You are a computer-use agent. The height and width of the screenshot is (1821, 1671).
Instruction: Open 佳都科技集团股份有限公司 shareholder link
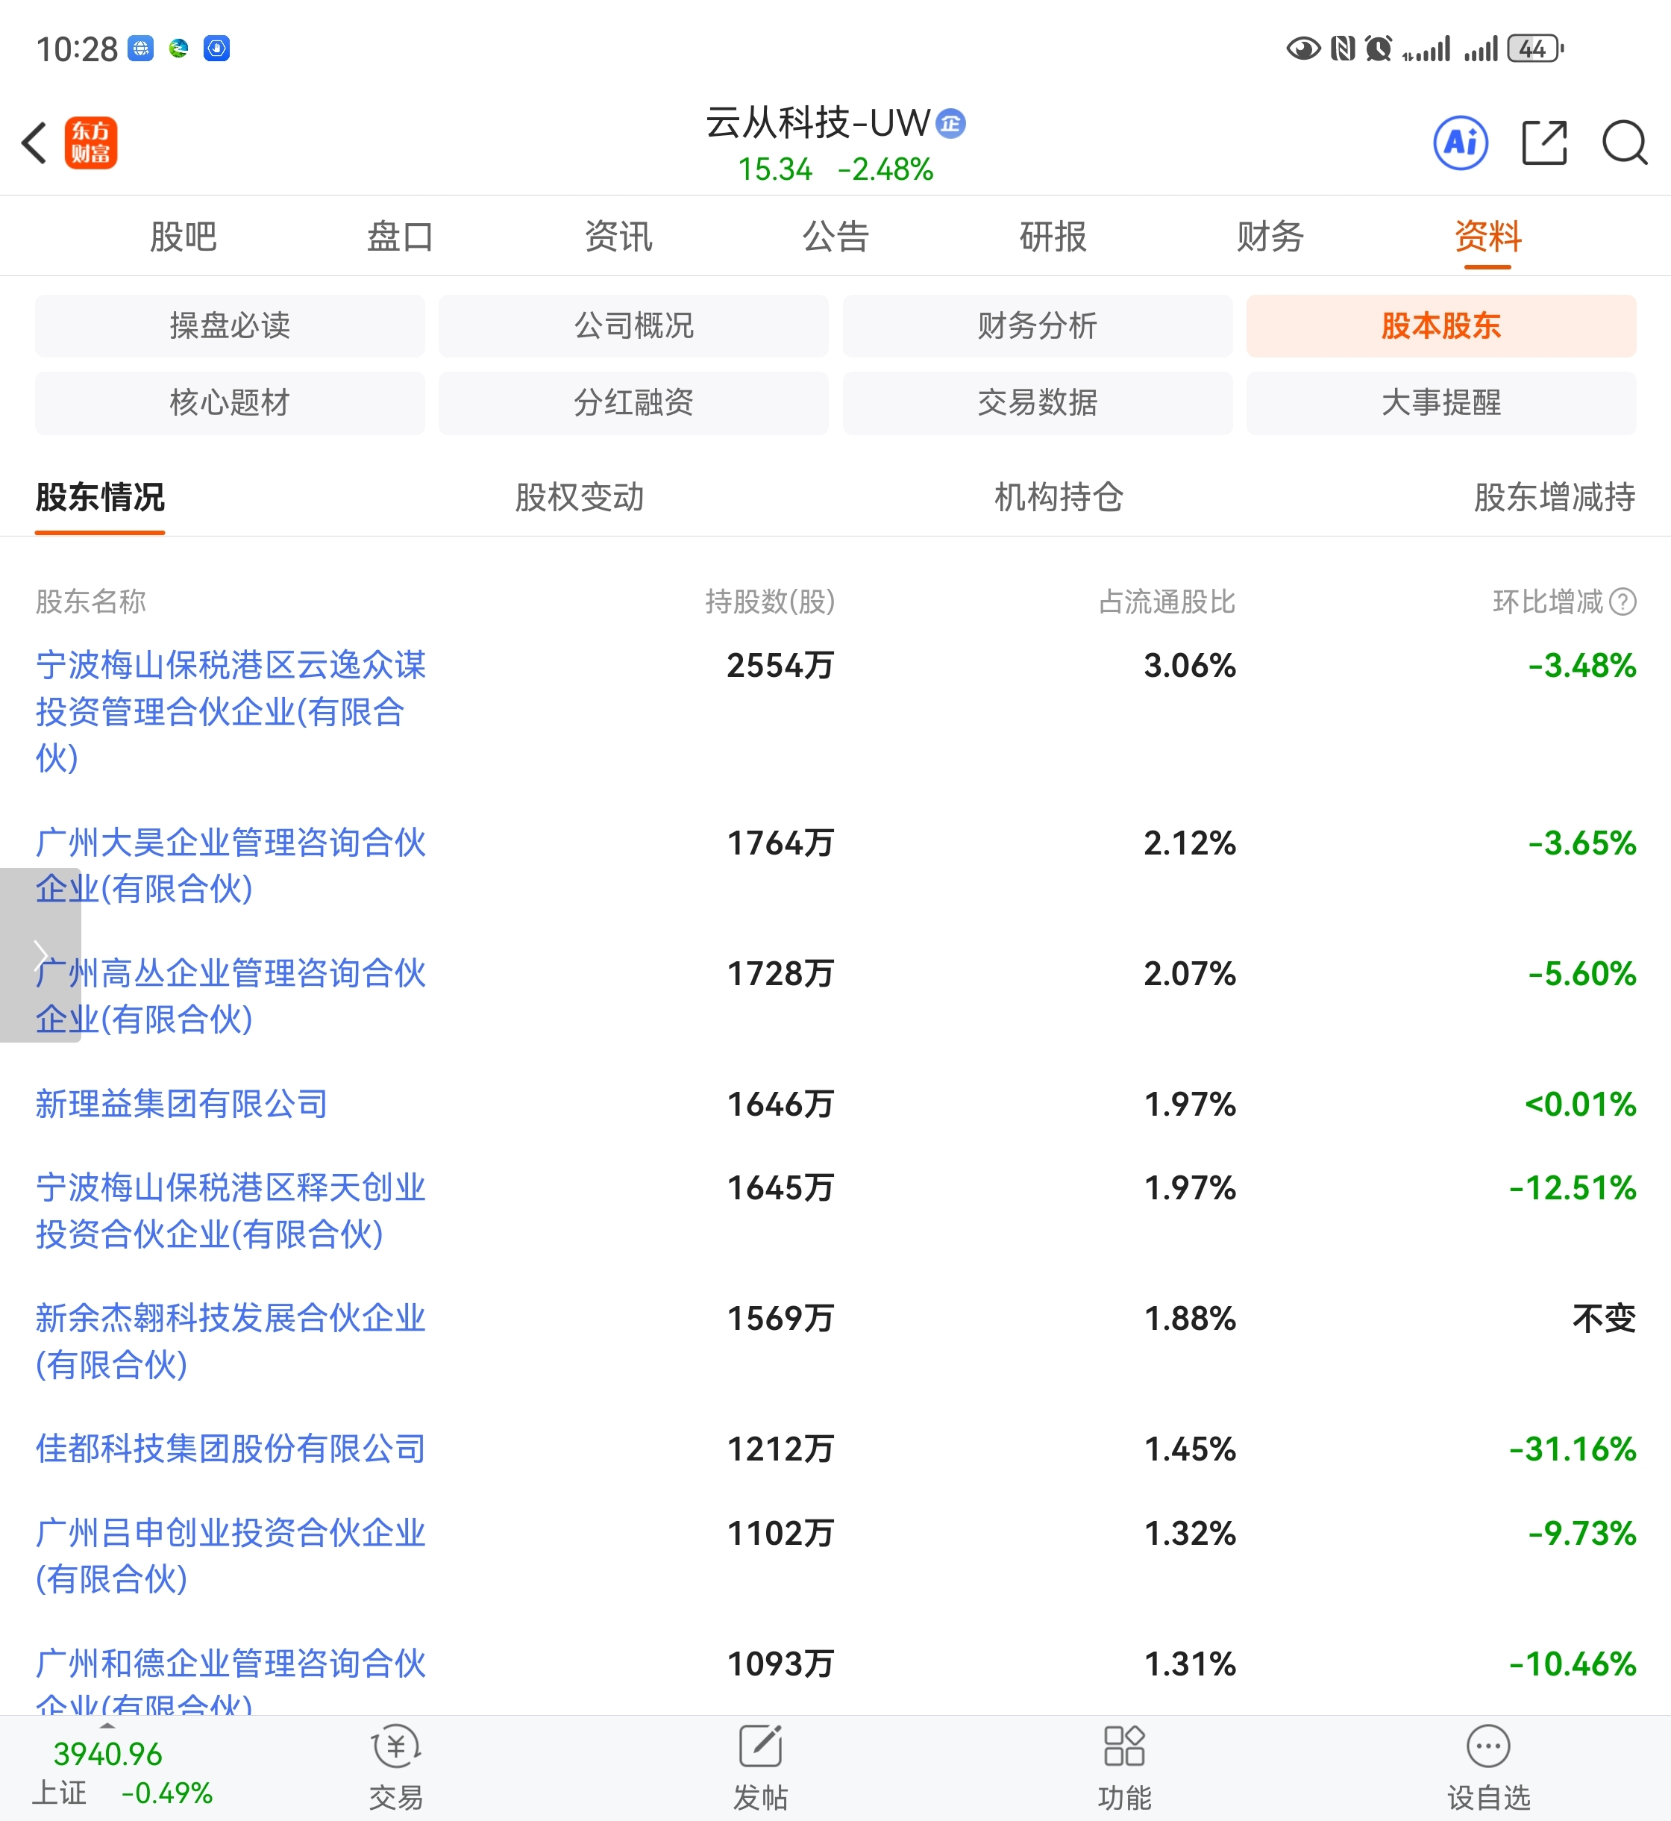(231, 1449)
